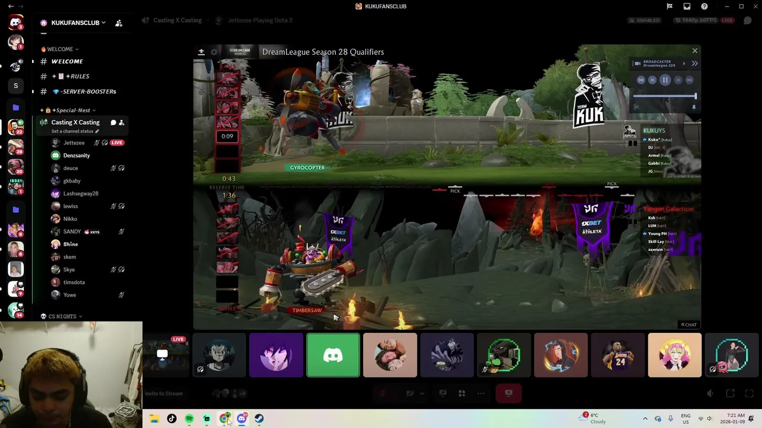This screenshot has height=428, width=762.
Task: Invite people with the add-member icon by KUKUFANSCLUB
Action: (118, 23)
